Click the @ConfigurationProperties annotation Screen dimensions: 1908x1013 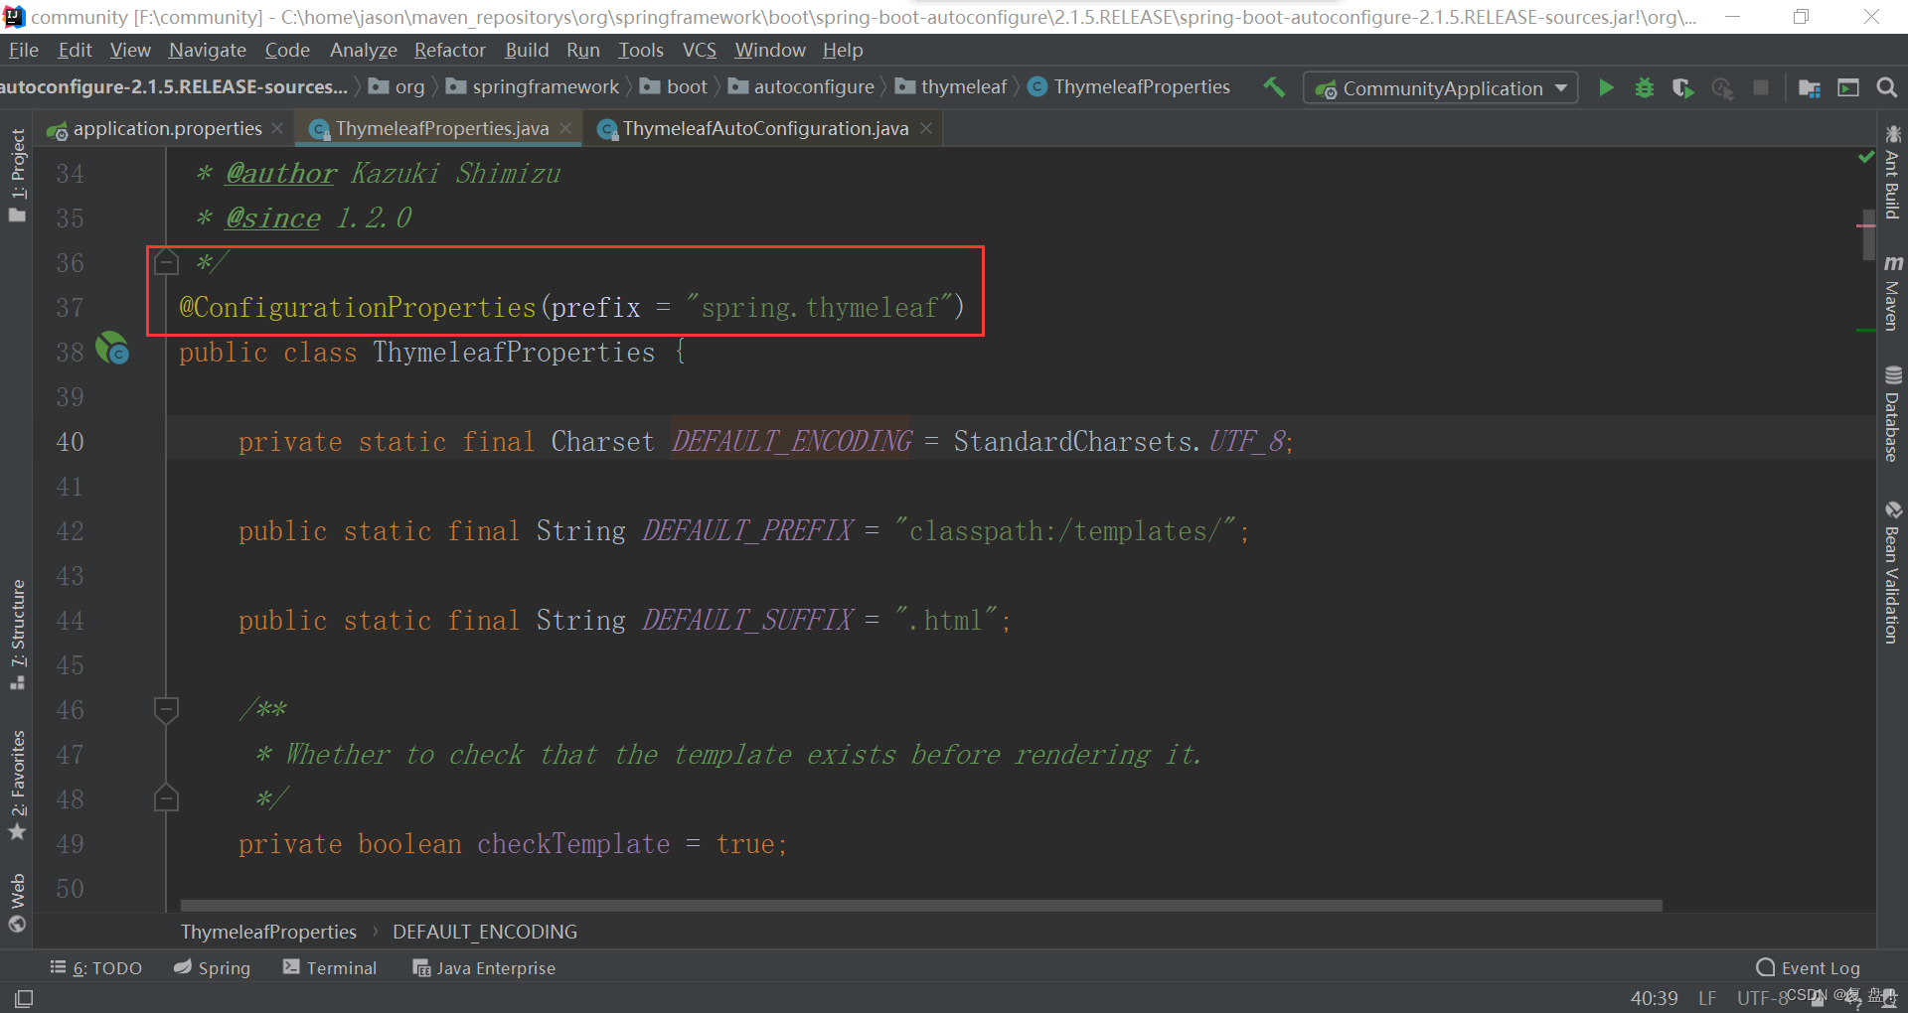[358, 307]
